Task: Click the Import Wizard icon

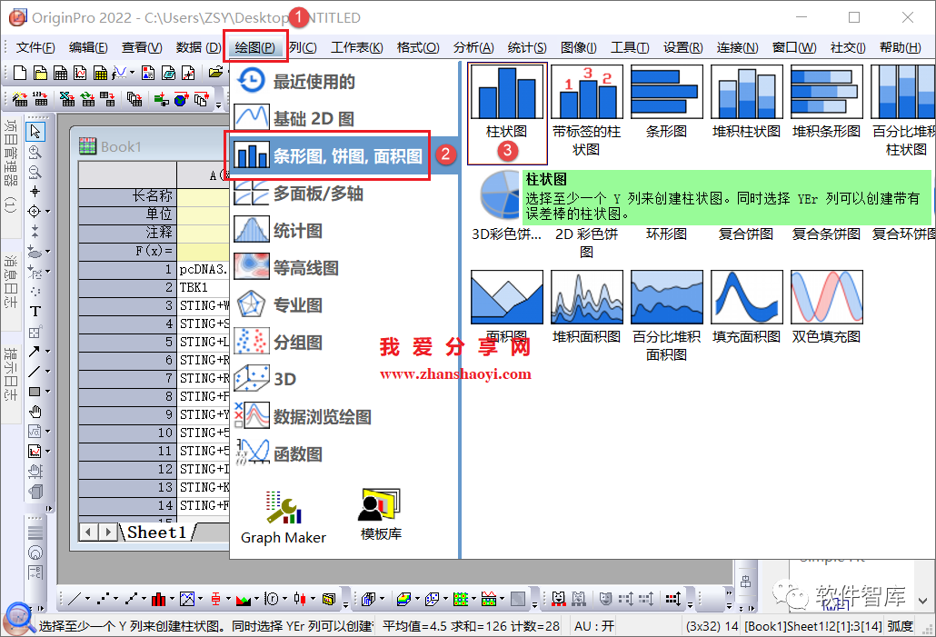Action: 20,99
